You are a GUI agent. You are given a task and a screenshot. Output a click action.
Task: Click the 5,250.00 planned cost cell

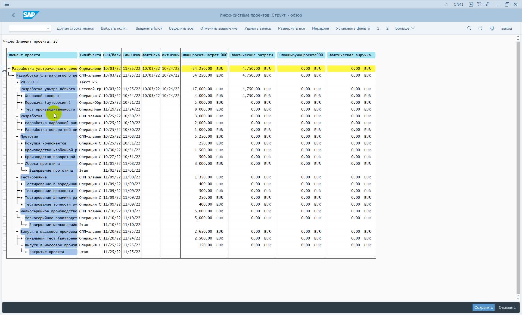point(203,136)
